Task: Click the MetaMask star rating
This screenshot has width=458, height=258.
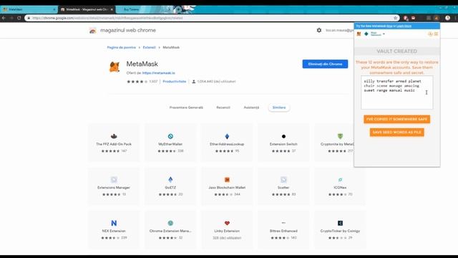Action: click(x=137, y=82)
